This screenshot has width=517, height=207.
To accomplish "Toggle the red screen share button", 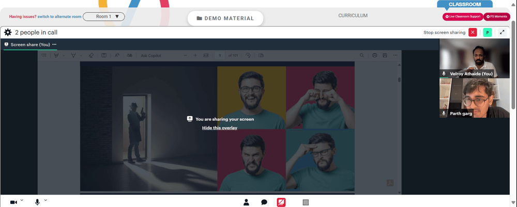I will pyautogui.click(x=281, y=202).
